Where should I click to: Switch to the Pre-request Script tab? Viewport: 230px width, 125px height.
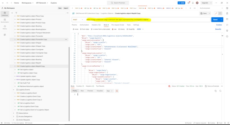[118, 25]
